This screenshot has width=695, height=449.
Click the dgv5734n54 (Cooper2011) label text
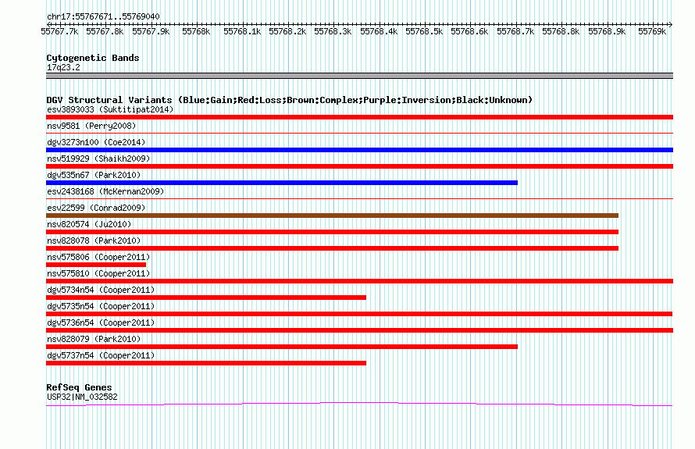[x=101, y=290]
